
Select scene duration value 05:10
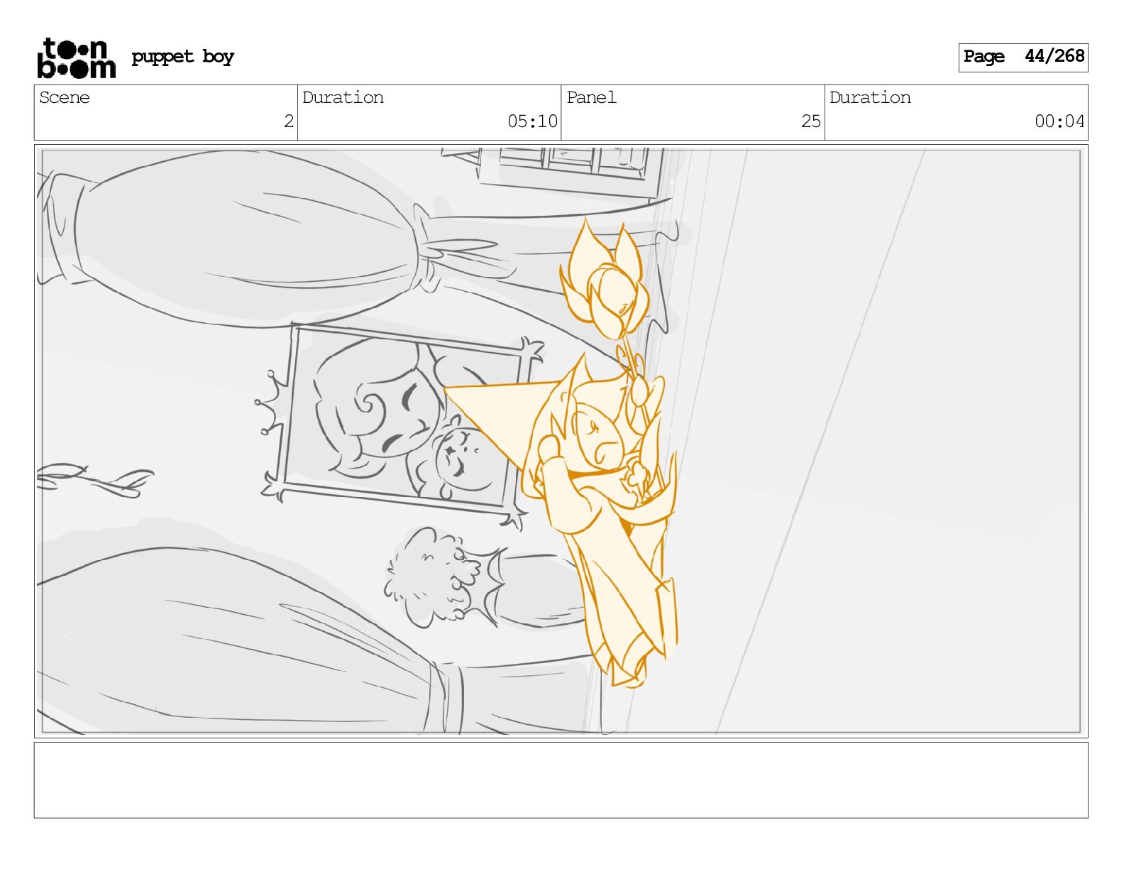[532, 121]
